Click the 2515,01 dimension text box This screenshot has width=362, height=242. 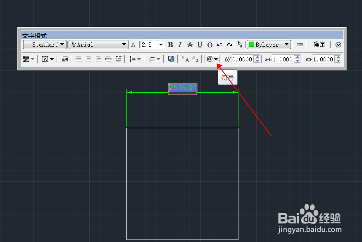(x=183, y=89)
